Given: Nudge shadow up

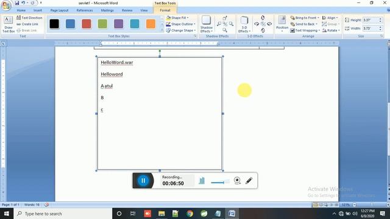Looking at the screenshot, I should [225, 18].
